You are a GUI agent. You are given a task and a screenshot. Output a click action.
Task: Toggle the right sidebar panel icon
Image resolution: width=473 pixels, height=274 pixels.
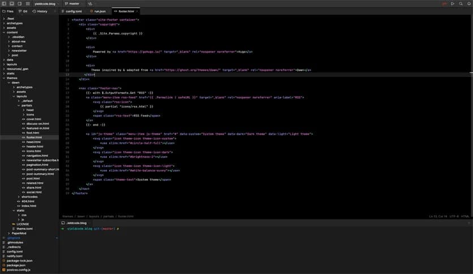coord(19,3)
